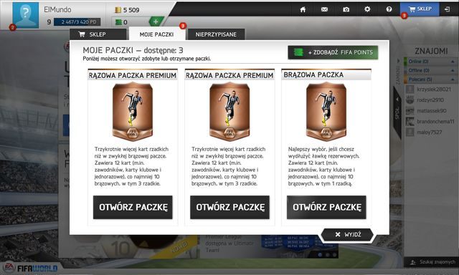This screenshot has width=459, height=275.
Task: Collapse the Online friends group
Action: [x=453, y=62]
